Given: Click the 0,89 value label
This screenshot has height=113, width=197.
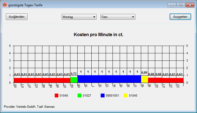Looking at the screenshot, I should click(144, 73).
